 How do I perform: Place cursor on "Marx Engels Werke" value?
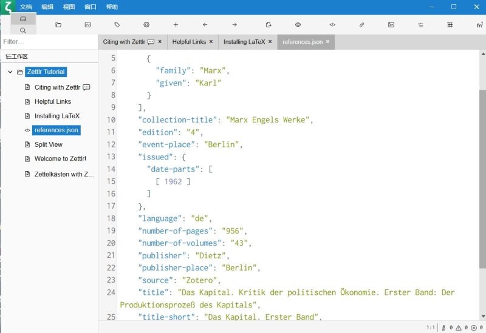(x=268, y=119)
